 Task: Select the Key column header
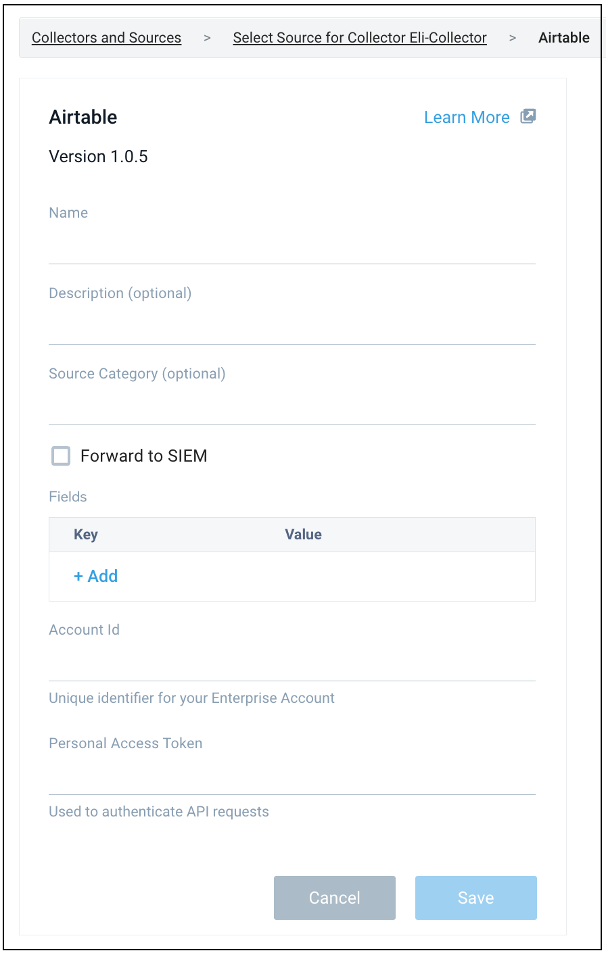pos(86,535)
